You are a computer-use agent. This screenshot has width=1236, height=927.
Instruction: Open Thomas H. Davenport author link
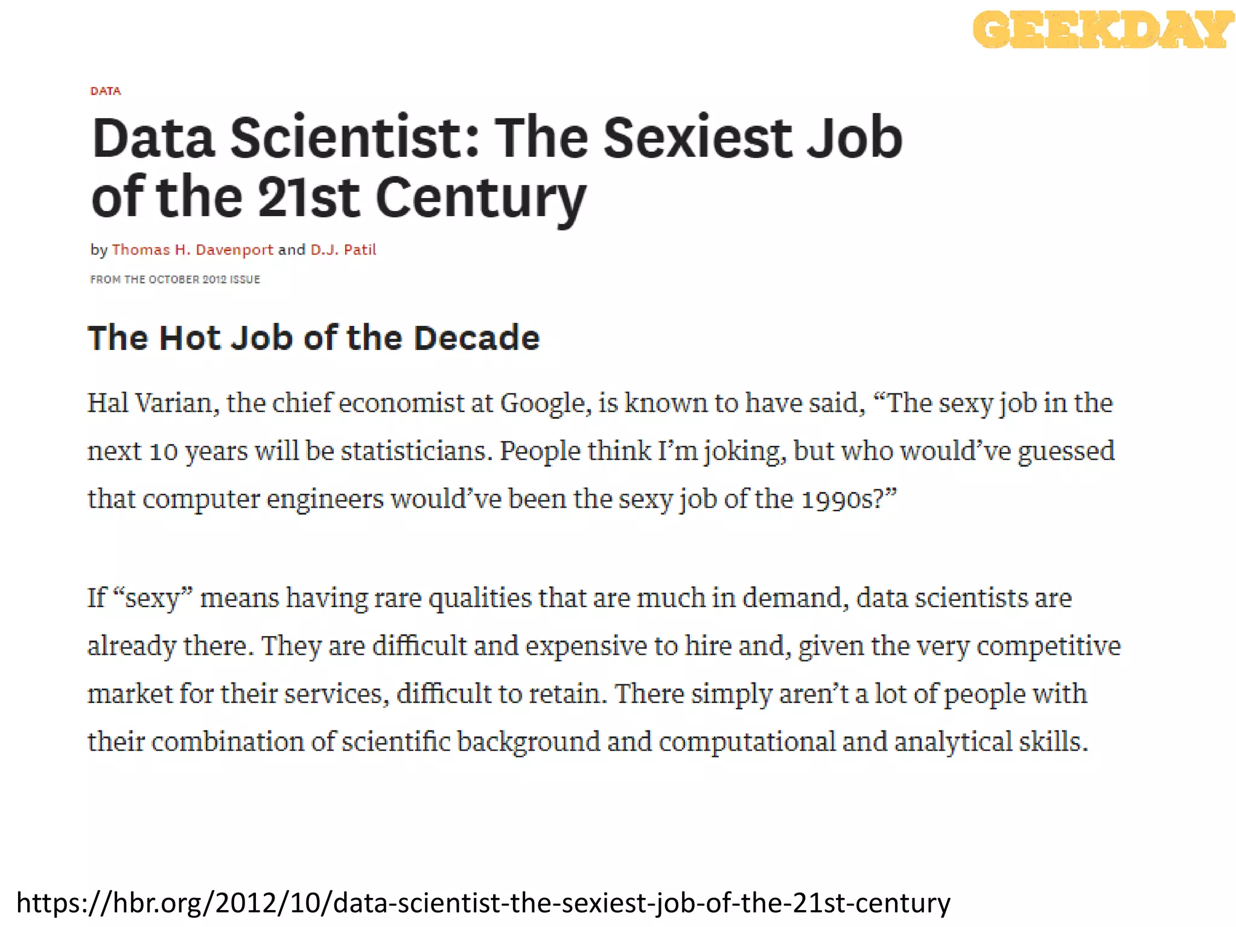click(x=192, y=250)
